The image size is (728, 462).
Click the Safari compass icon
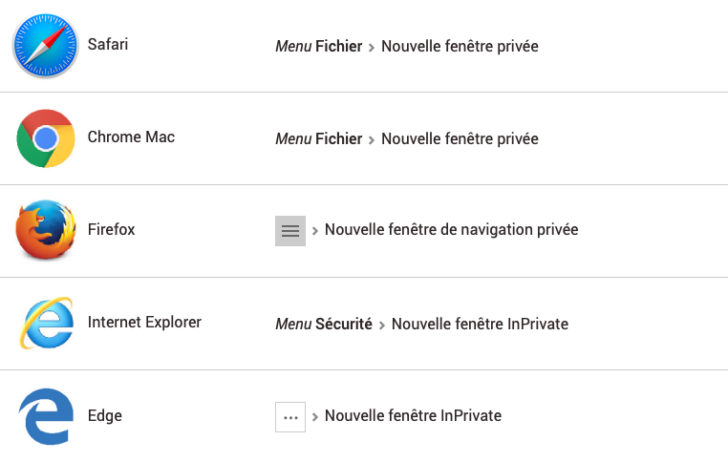46,46
